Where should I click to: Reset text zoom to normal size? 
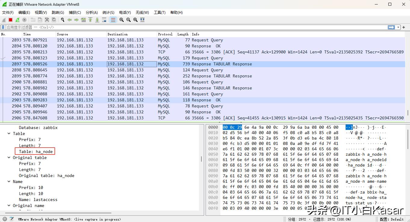point(135,20)
